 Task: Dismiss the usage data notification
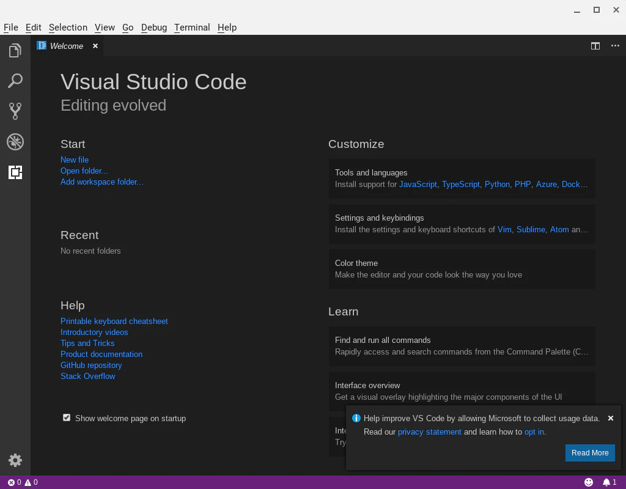click(x=611, y=418)
